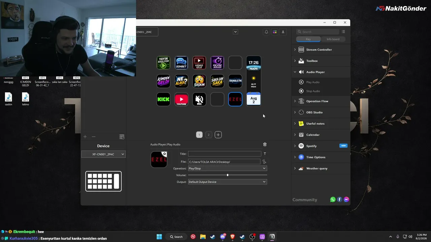Delete the key action with trash icon
431x242 pixels.
coord(265,144)
